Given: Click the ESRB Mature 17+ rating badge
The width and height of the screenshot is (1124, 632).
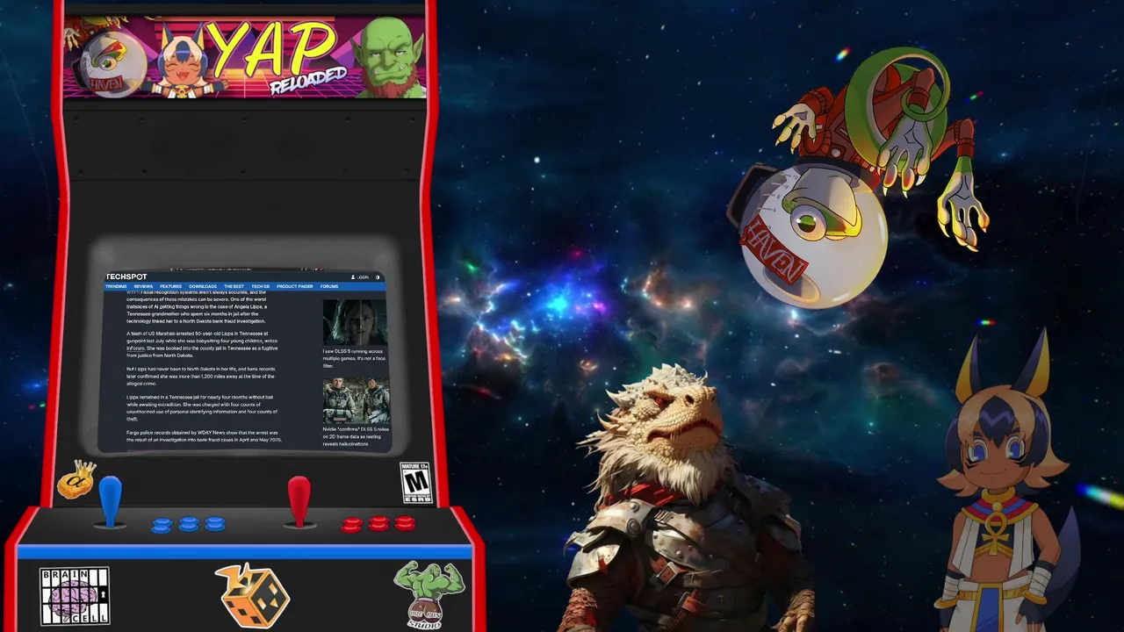Looking at the screenshot, I should [416, 483].
